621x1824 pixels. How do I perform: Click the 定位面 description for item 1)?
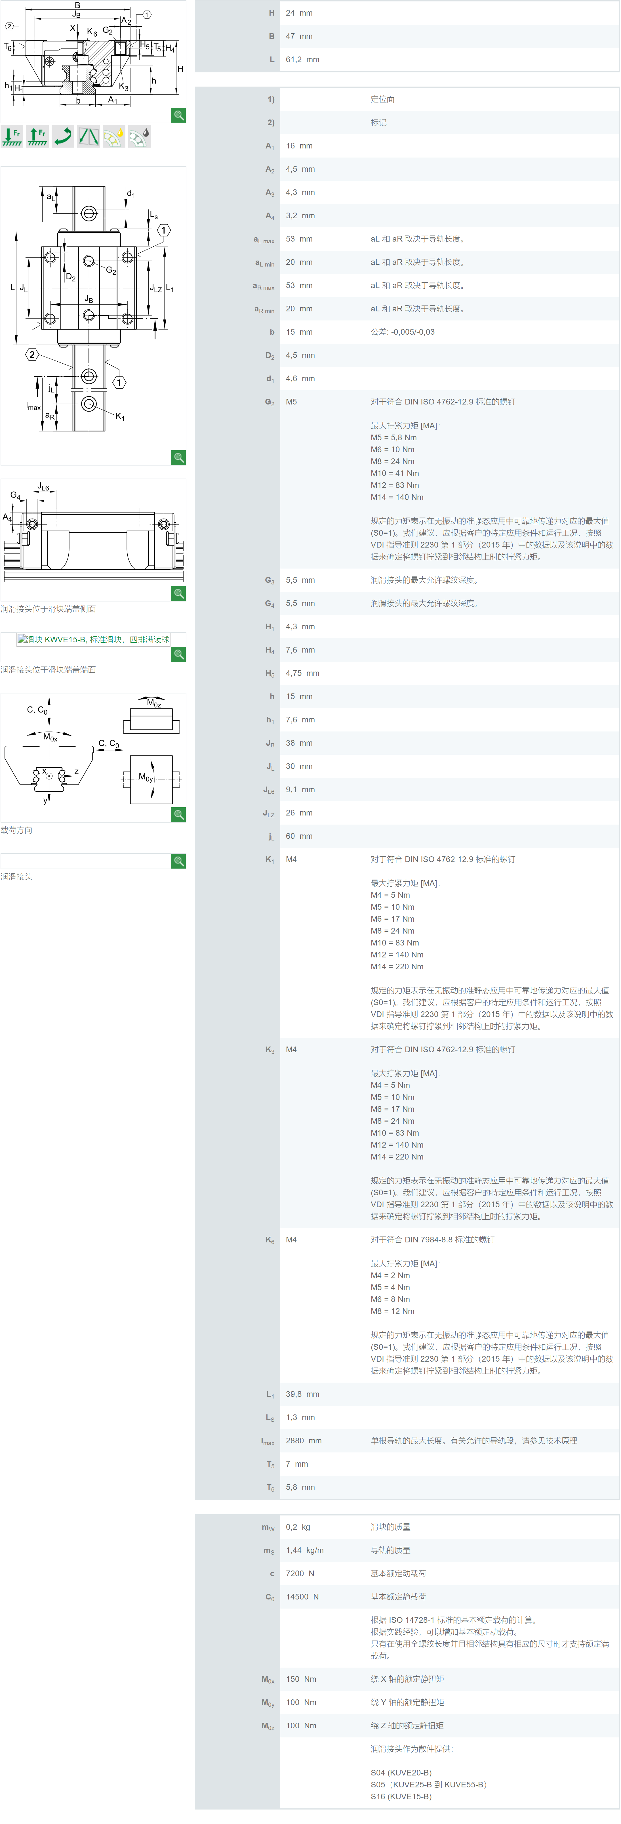click(383, 99)
